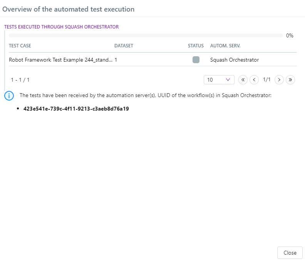Viewport: 305px width, 260px height.
Task: Close the automated test execution overview
Action: [290, 253]
